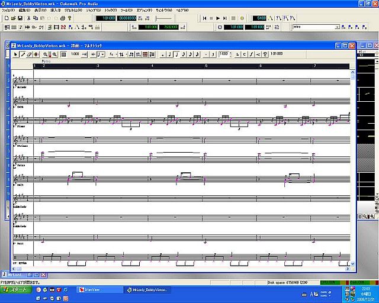The width and height of the screenshot is (379, 303).
Task: Select the hairpin dynamics tool
Action: [x=258, y=54]
